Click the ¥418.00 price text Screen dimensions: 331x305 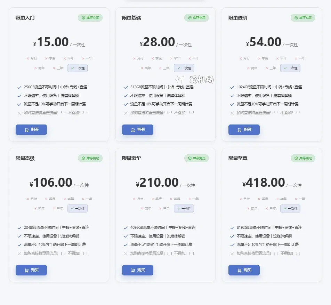(x=264, y=183)
